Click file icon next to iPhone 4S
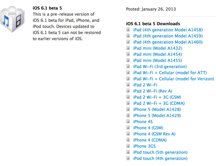Image resolution: width=216 pixels, height=166 pixels. (128, 122)
